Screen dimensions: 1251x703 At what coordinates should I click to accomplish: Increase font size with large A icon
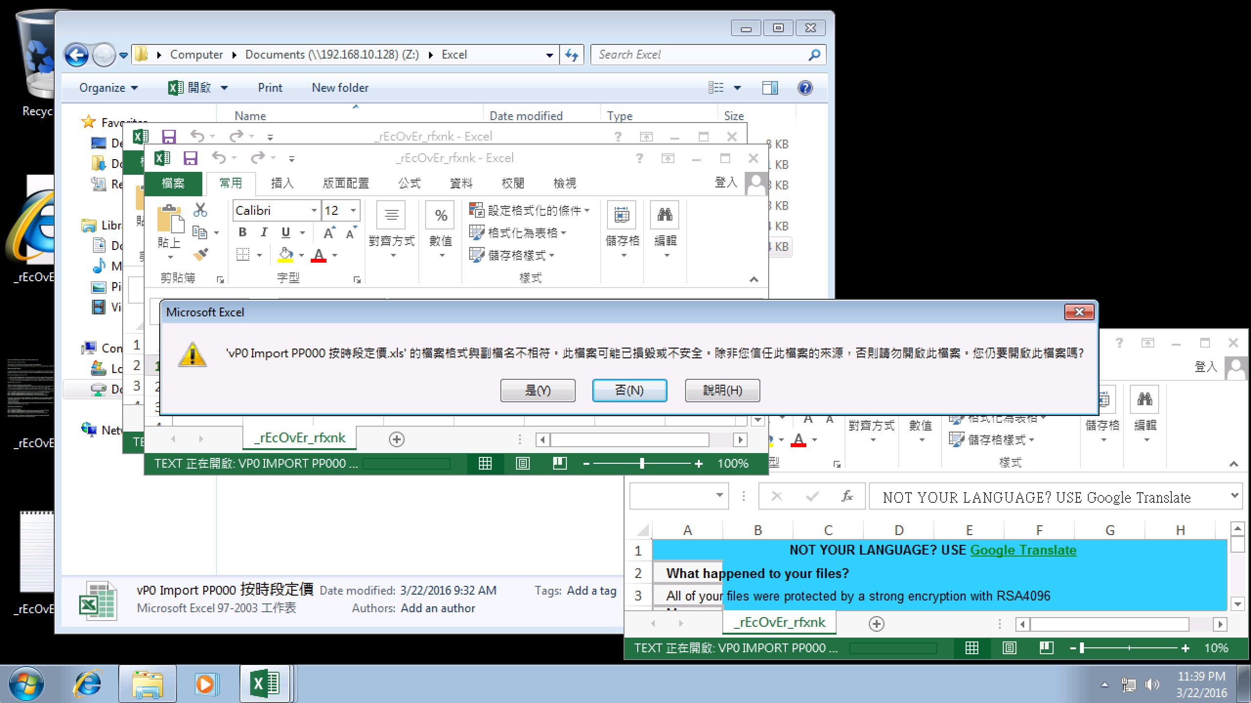click(x=329, y=232)
